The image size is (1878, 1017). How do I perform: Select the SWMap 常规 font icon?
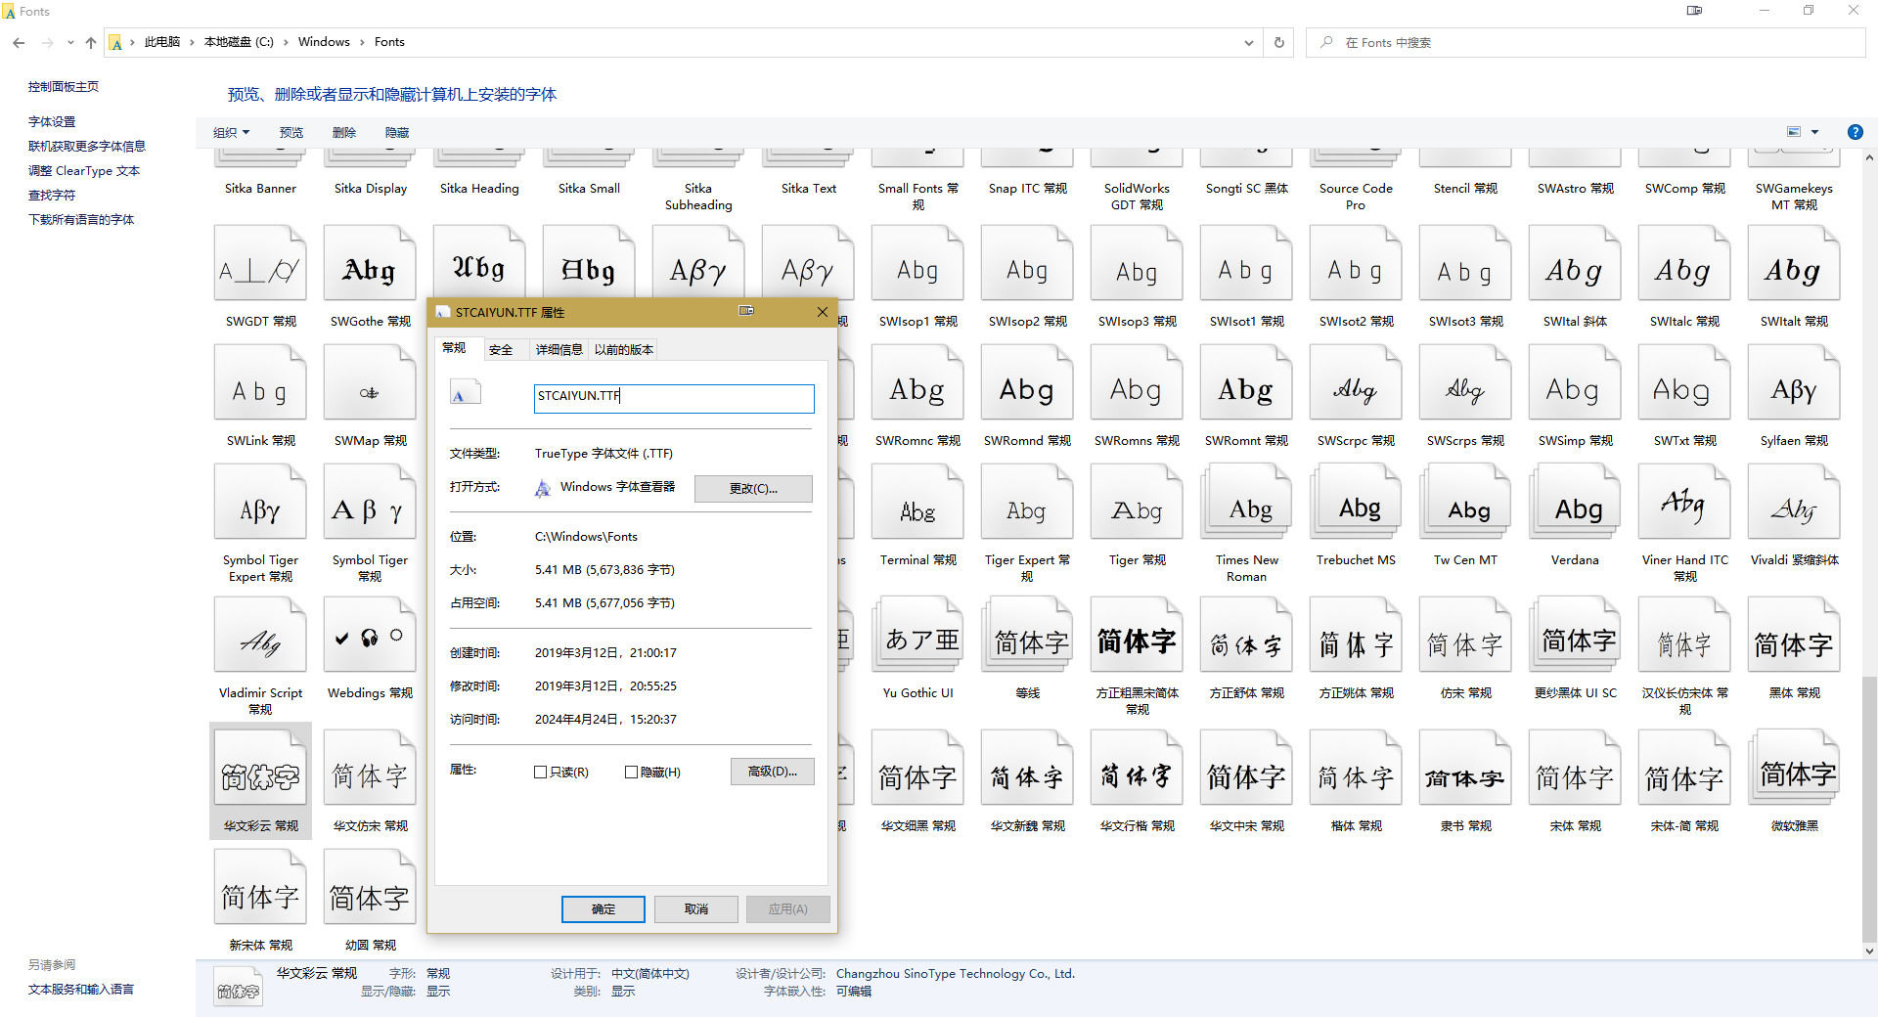coord(370,383)
